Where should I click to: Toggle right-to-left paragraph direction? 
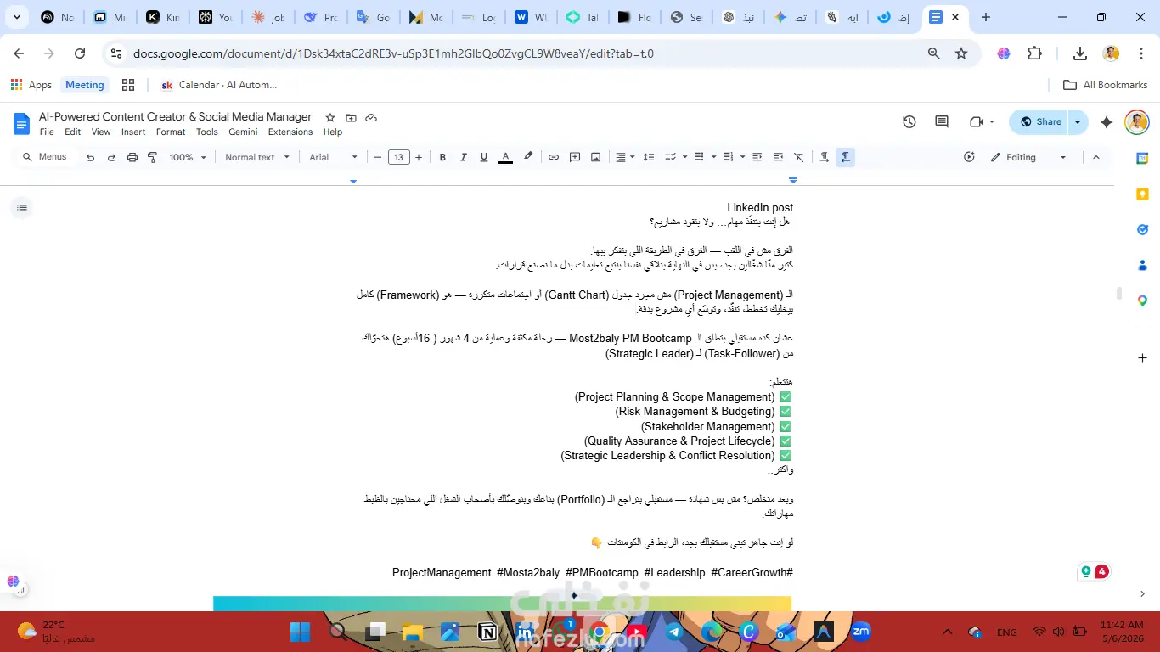tap(845, 157)
